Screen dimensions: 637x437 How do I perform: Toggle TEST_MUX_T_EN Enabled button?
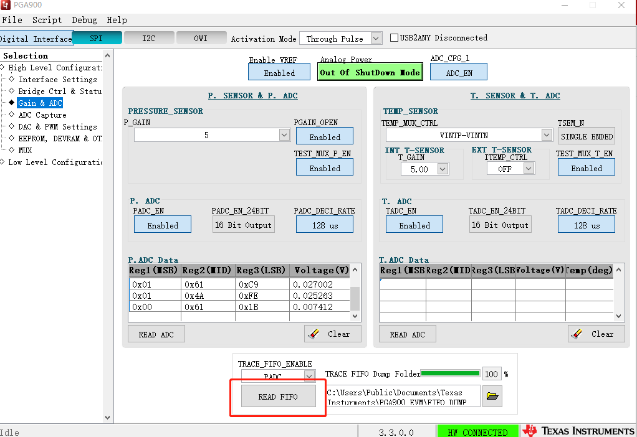pos(587,167)
